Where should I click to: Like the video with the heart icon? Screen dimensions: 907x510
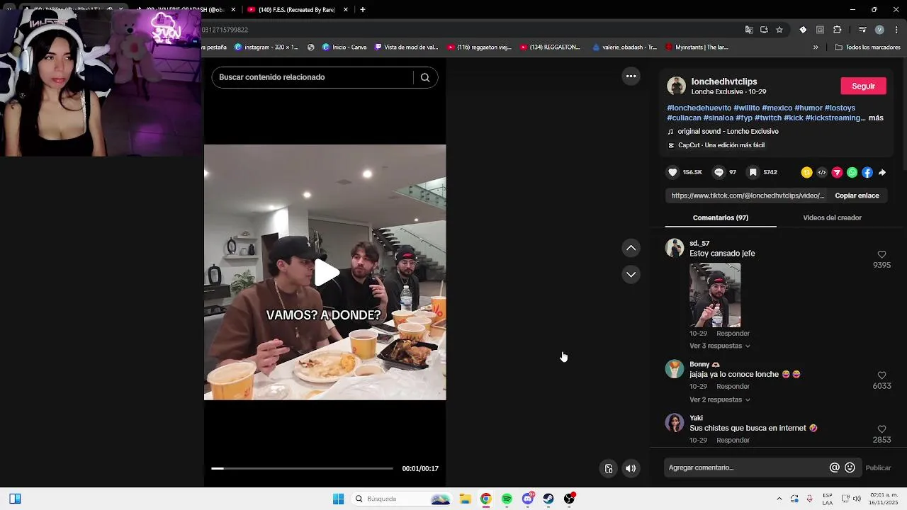pyautogui.click(x=673, y=172)
